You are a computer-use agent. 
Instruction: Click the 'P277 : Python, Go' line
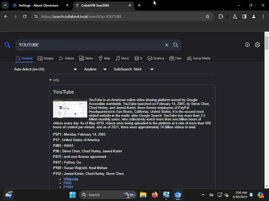tap(67, 162)
